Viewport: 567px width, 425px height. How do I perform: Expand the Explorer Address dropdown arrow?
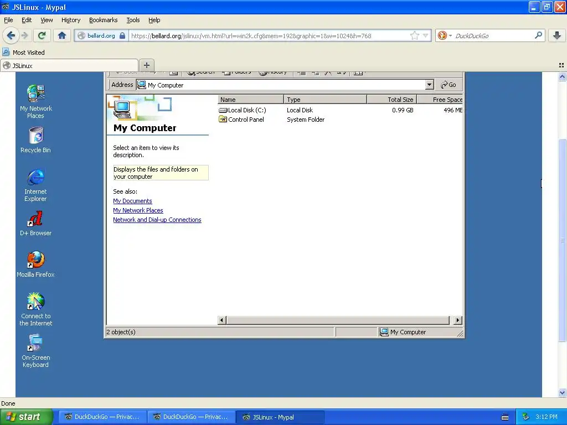click(x=429, y=85)
